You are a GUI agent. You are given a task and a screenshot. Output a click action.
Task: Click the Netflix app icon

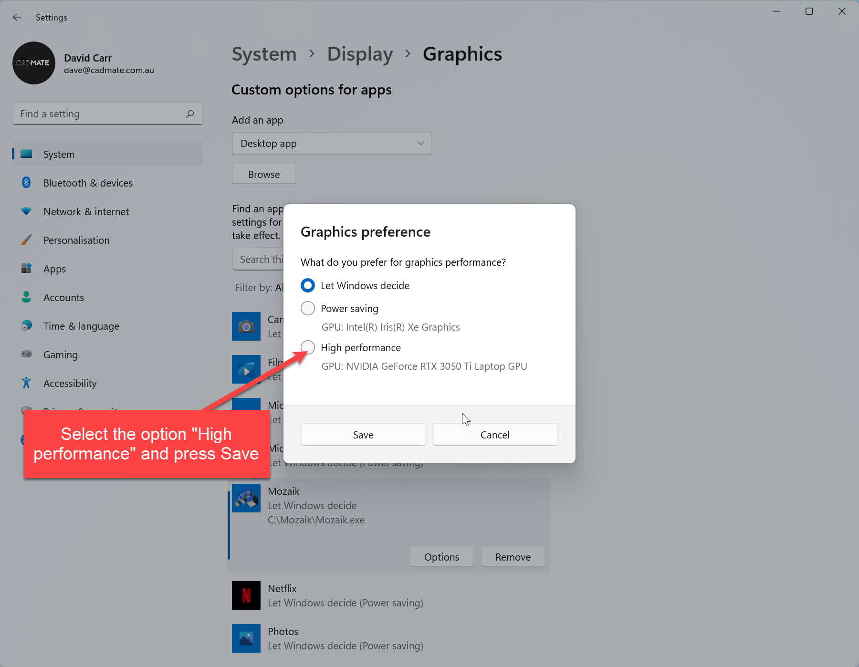click(246, 595)
